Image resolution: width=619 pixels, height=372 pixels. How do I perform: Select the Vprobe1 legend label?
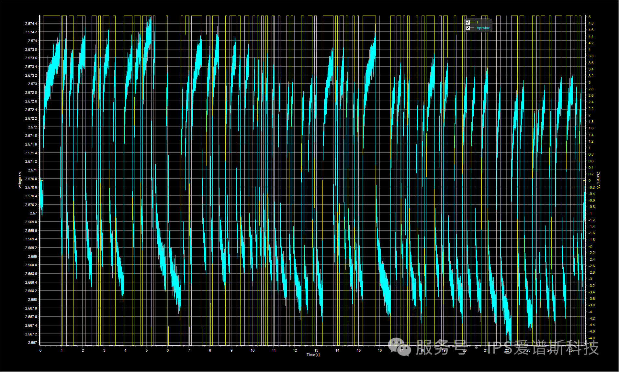484,28
